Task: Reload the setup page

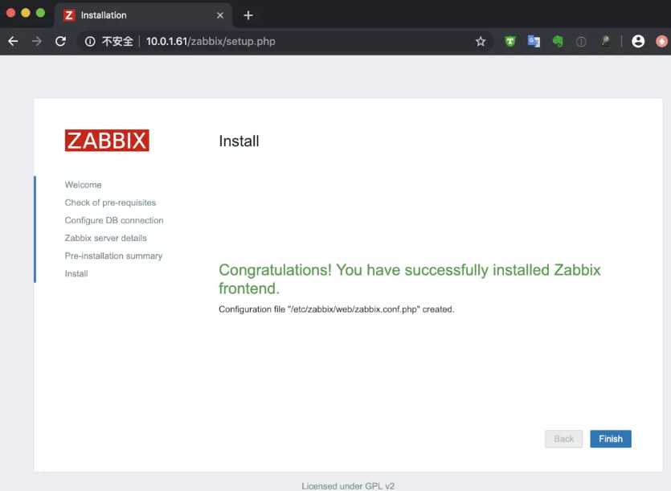Action: pos(60,42)
